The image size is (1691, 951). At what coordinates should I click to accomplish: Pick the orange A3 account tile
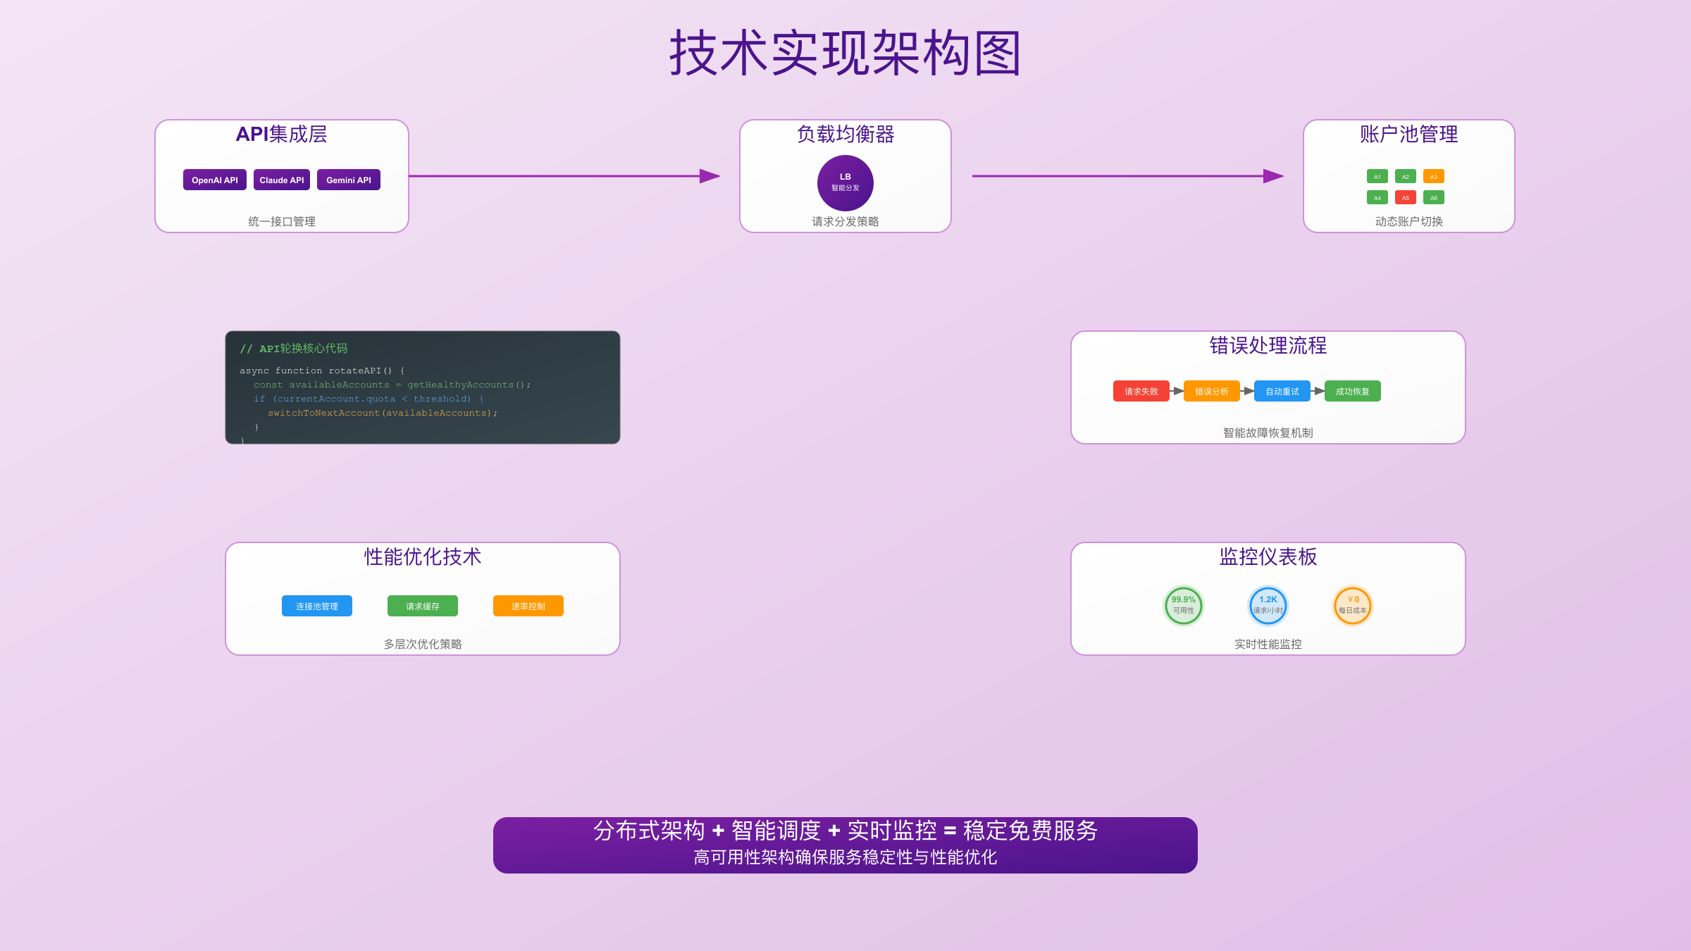click(x=1434, y=176)
